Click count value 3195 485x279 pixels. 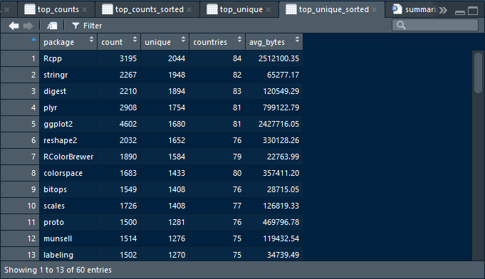click(128, 58)
